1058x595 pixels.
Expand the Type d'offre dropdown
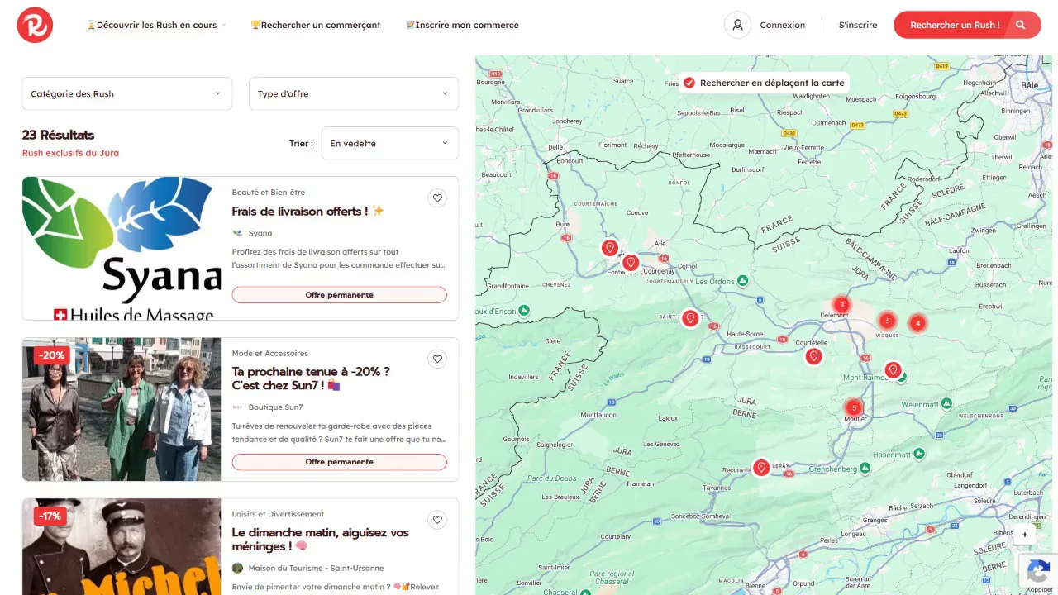click(x=354, y=93)
